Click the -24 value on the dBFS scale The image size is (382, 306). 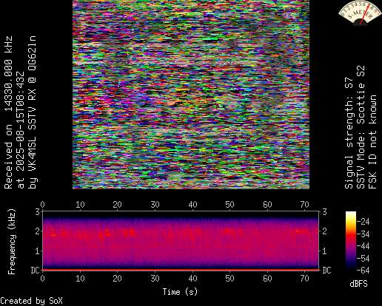(x=363, y=222)
